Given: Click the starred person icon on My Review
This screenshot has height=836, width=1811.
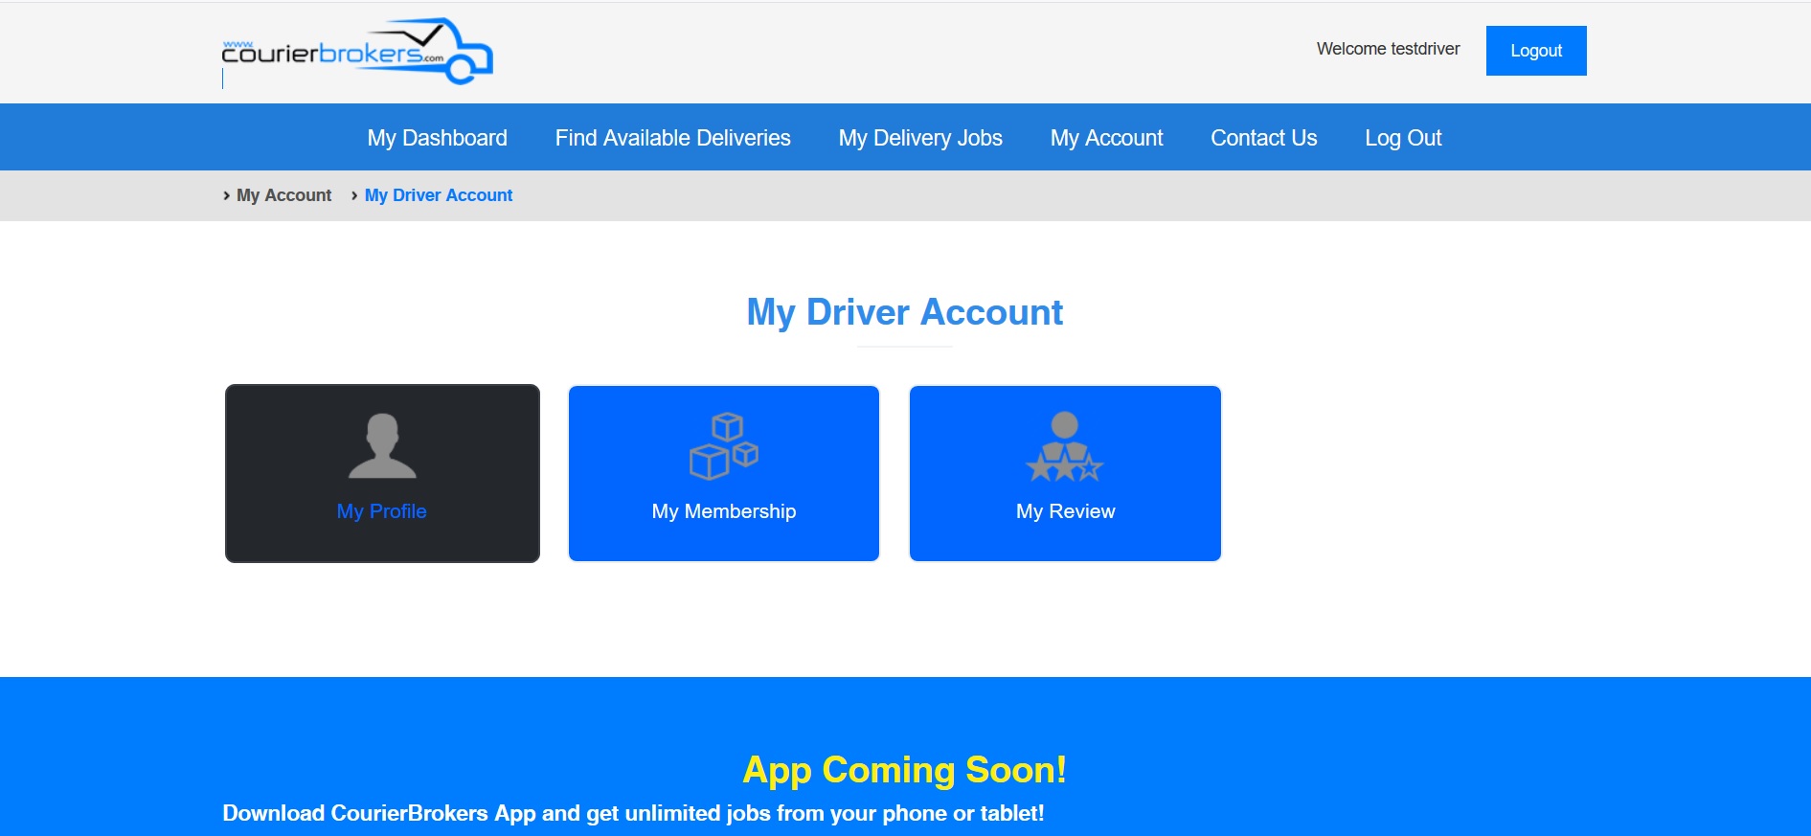Looking at the screenshot, I should click(1064, 447).
